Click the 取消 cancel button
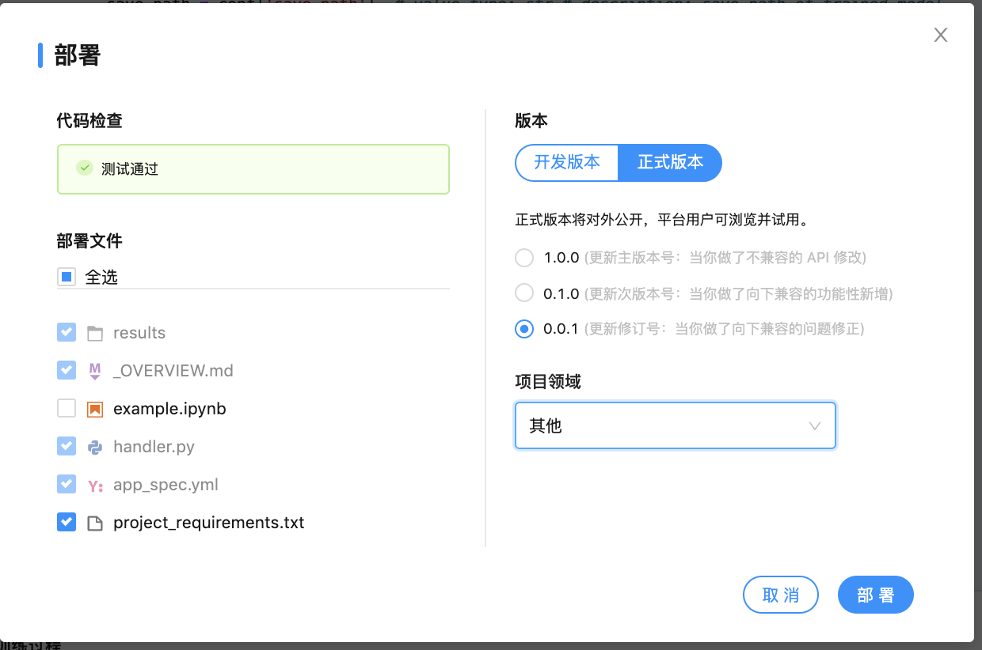 click(x=780, y=595)
